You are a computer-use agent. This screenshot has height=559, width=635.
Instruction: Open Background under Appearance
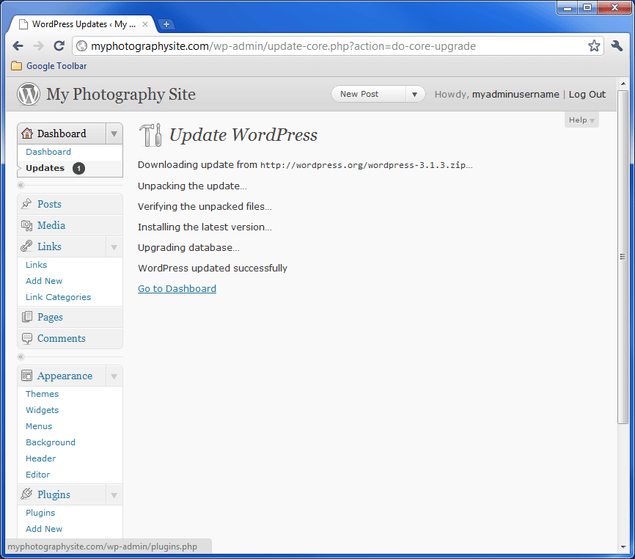click(51, 443)
